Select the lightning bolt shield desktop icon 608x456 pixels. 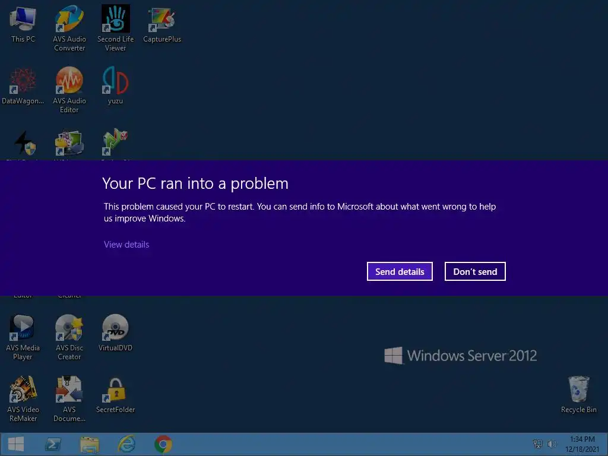tap(24, 144)
